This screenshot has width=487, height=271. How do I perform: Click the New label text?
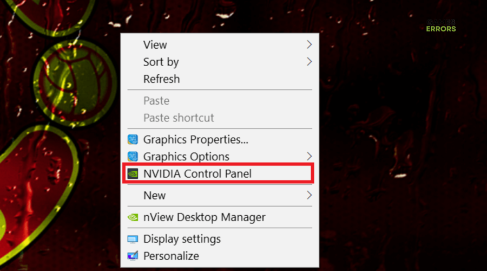154,195
